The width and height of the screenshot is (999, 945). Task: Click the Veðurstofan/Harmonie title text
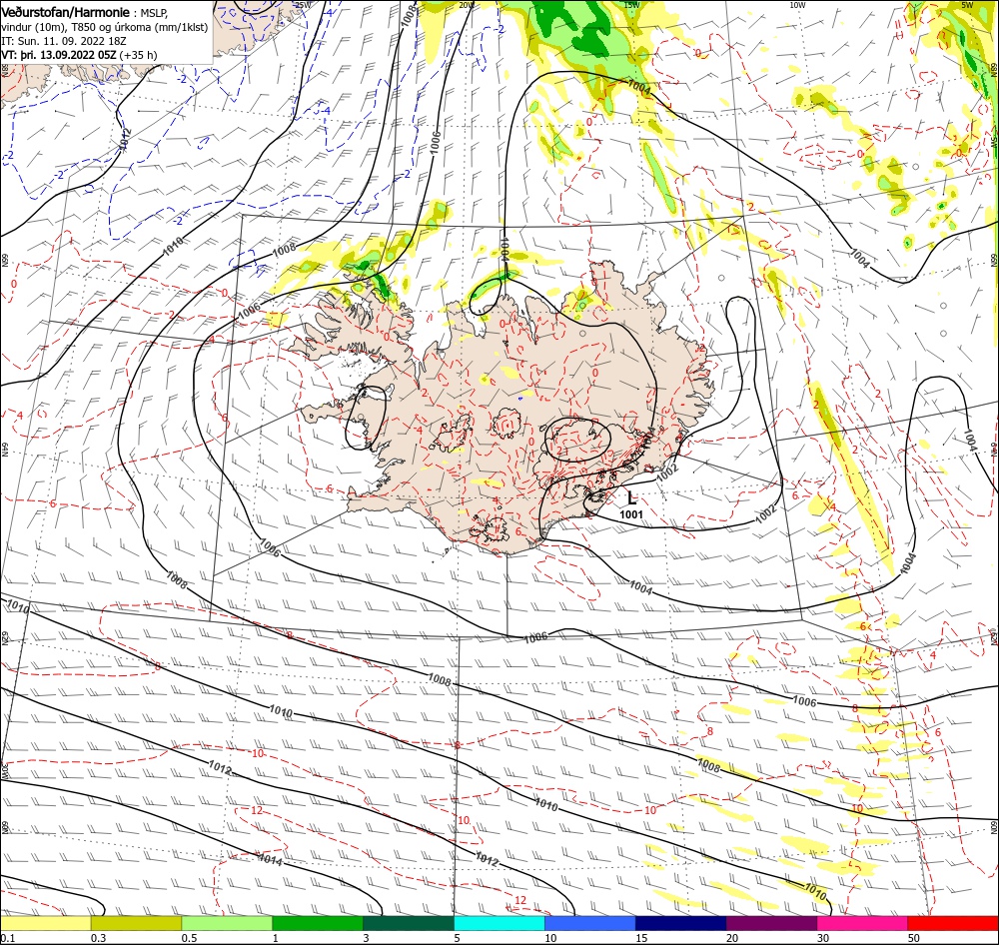(x=66, y=12)
